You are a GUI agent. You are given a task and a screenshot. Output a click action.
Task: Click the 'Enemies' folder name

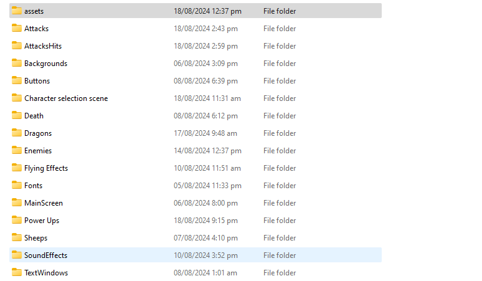(38, 151)
